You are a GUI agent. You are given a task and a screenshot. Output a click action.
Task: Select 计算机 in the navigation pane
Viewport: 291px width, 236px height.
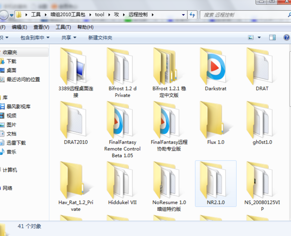pyautogui.click(x=10, y=170)
